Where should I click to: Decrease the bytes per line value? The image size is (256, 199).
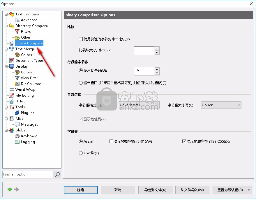157,73
